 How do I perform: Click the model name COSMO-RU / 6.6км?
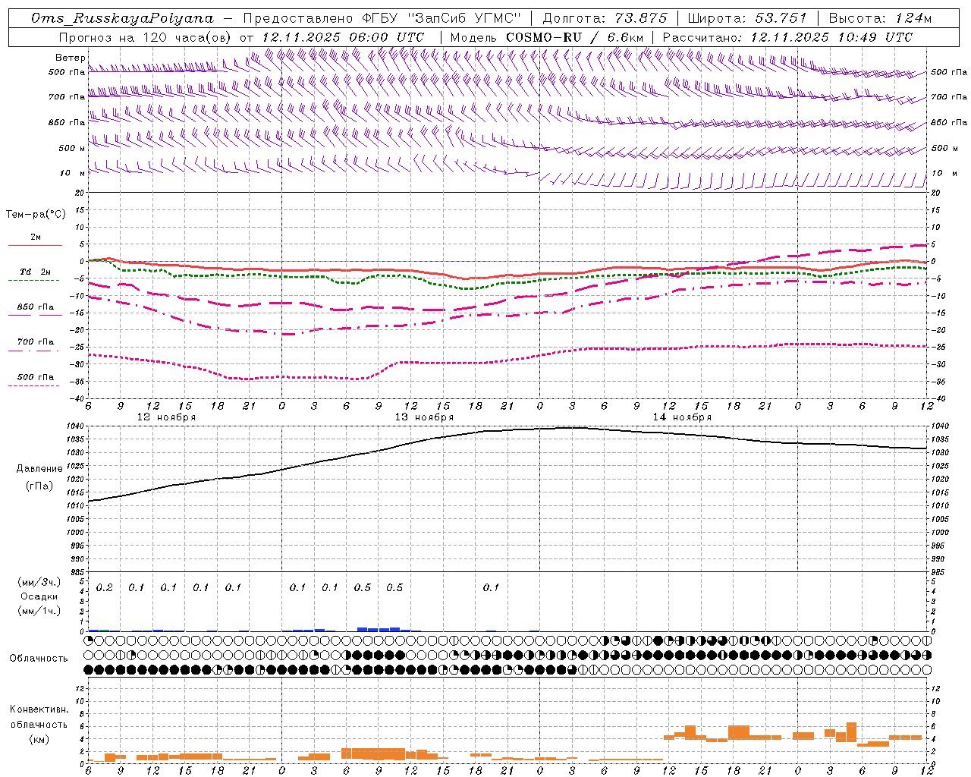(x=574, y=37)
